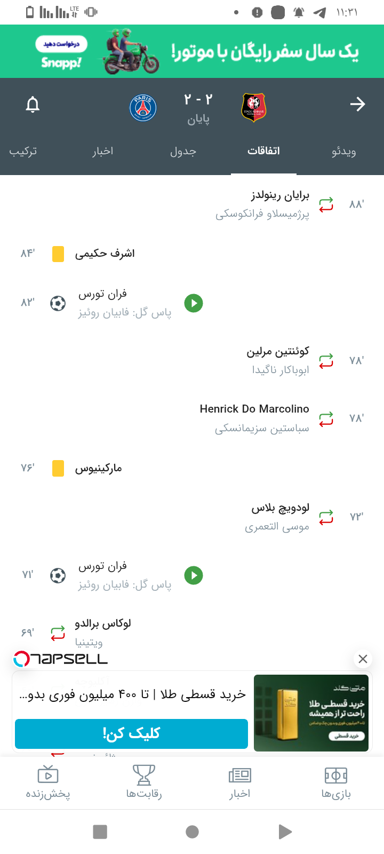Play the 82' goal video by فران تورس
This screenshot has height=854, width=384.
click(x=194, y=303)
